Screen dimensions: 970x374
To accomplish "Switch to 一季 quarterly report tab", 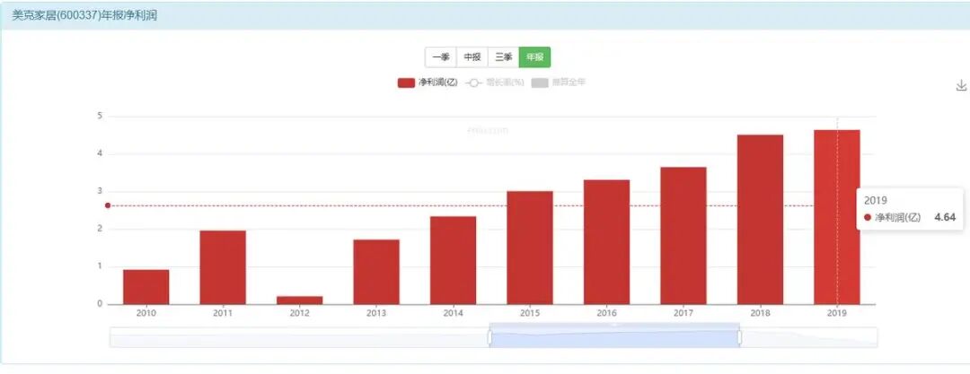I will (440, 57).
